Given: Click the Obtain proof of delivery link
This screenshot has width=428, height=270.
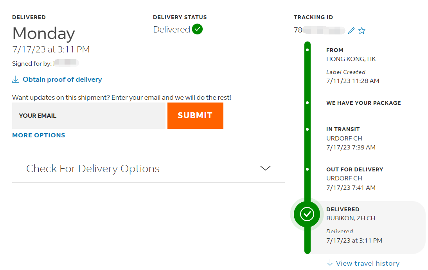Looking at the screenshot, I should pyautogui.click(x=62, y=79).
